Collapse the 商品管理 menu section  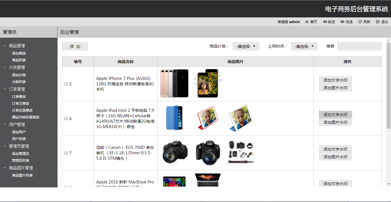coord(5,46)
